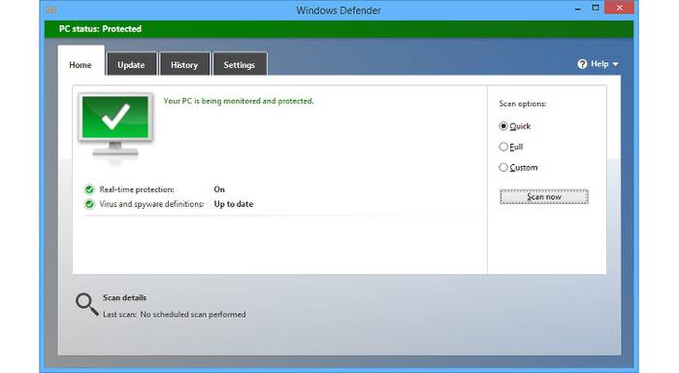Click the PC status: Protected banner text
The image size is (679, 373).
(100, 29)
